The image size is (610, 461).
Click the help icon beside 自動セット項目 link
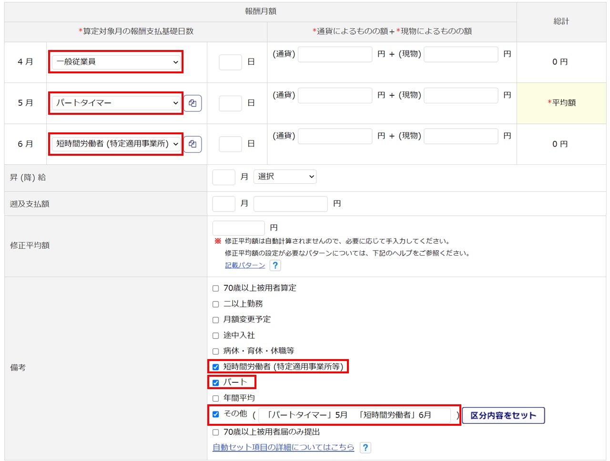point(365,448)
